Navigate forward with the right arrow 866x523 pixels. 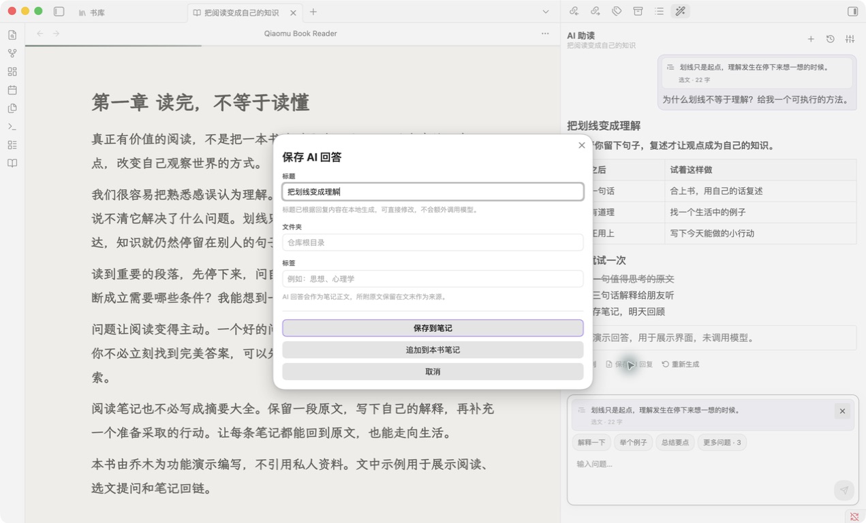click(57, 33)
